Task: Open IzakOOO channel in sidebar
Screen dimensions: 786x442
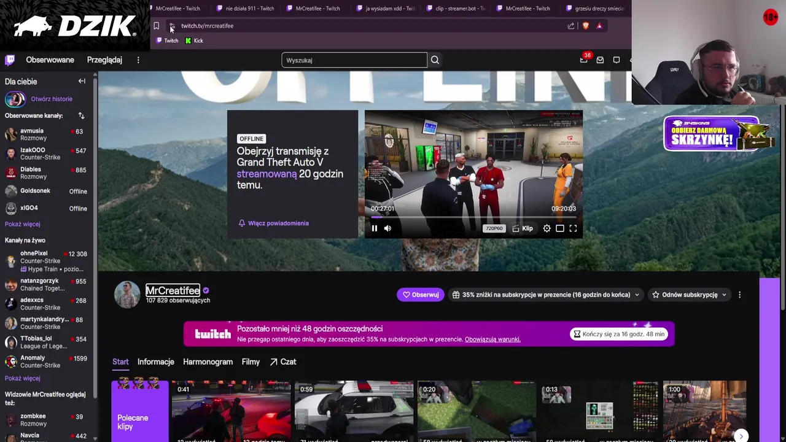Action: 48,153
